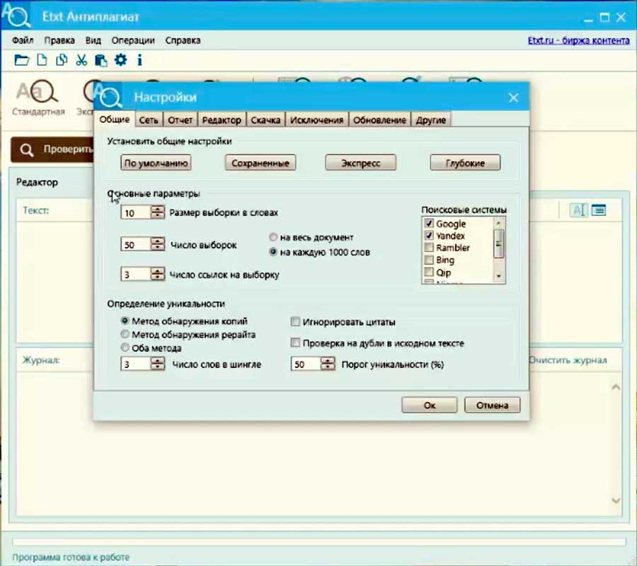Click the Порог уникальности spinner arrows

tap(328, 364)
